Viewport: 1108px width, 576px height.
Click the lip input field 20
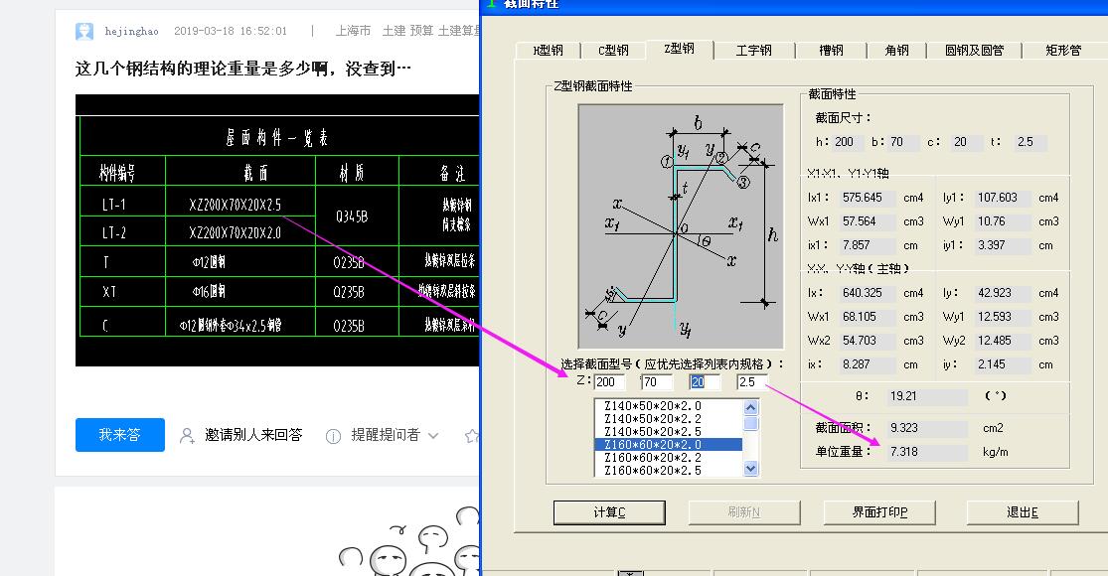(705, 382)
